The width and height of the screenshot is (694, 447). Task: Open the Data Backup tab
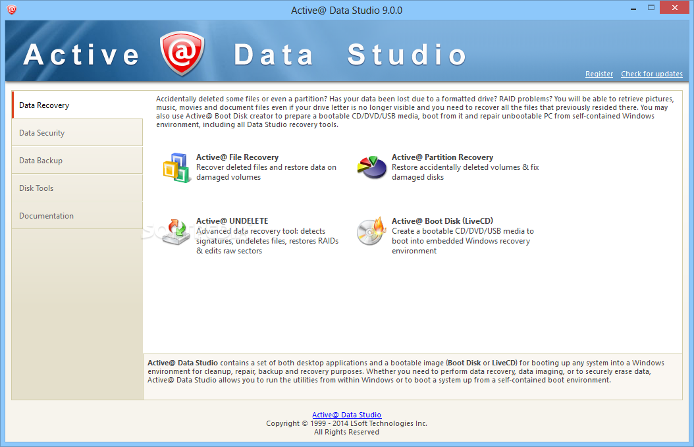point(77,161)
